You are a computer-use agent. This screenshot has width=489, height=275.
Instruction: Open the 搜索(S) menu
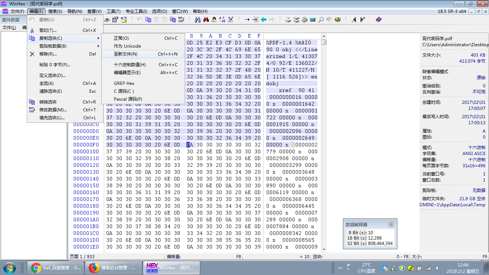(x=55, y=11)
